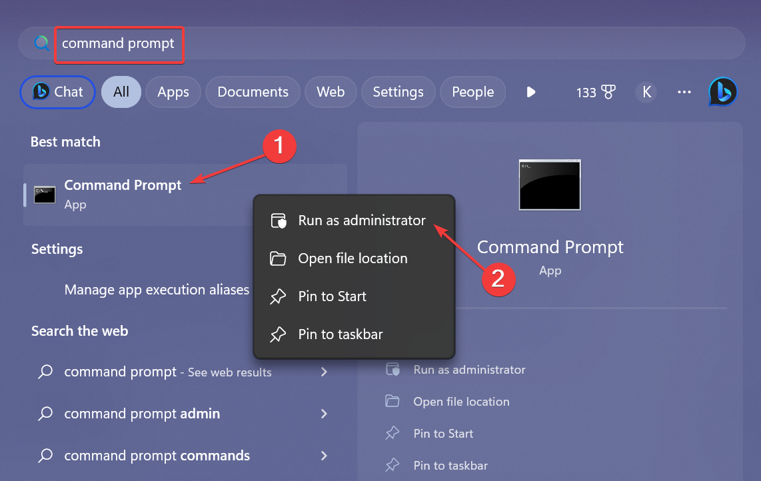Switch to the Apps filter tab

point(173,92)
